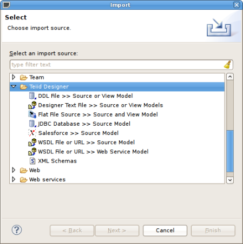Click the Cancel button
The image size is (243, 244).
(165, 231)
